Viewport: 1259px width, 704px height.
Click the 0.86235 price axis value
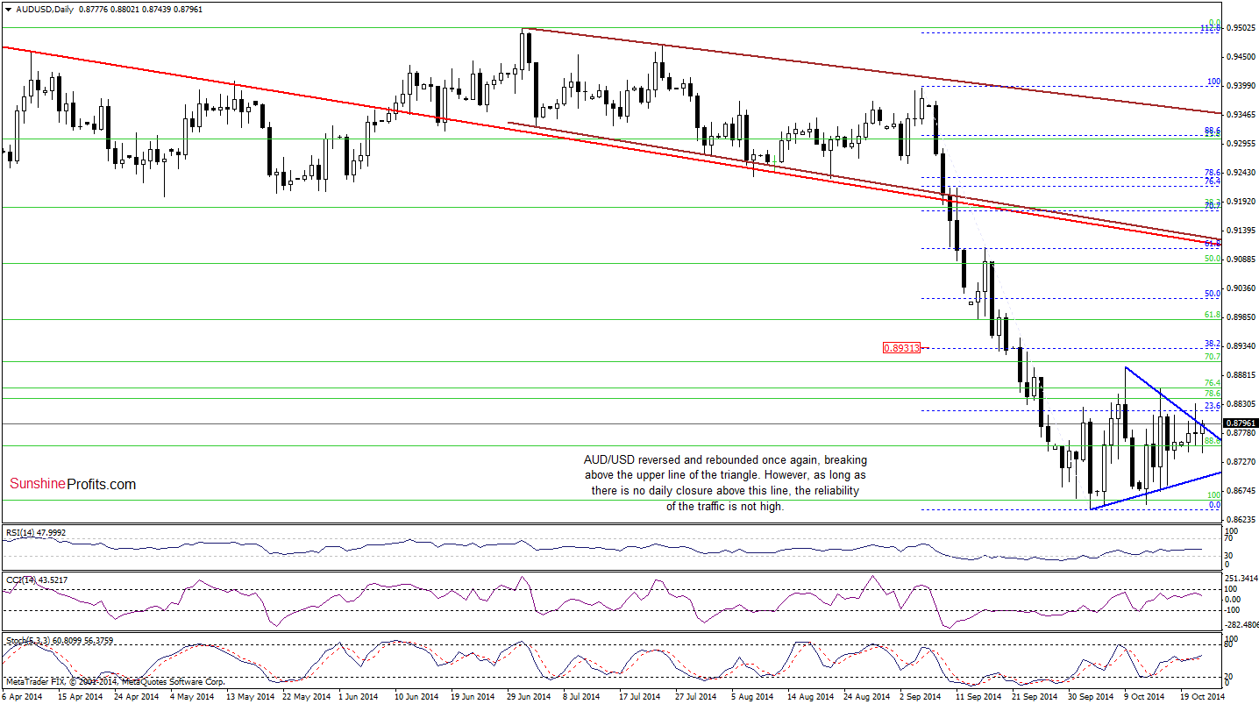click(x=1240, y=520)
